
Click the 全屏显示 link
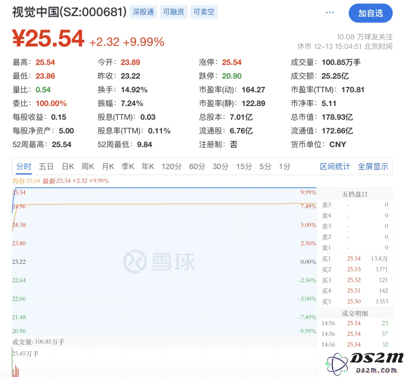(x=373, y=166)
